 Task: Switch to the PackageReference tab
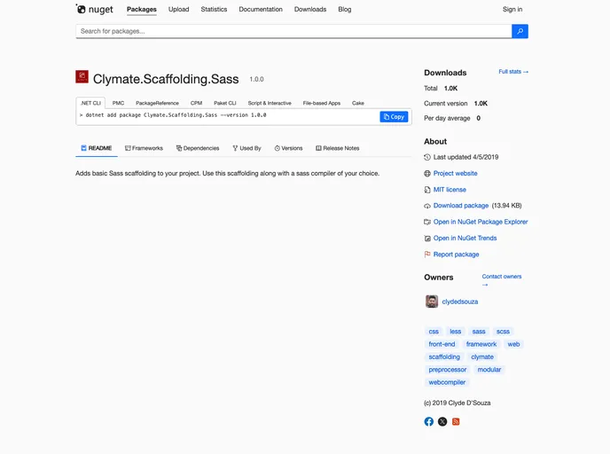[157, 103]
